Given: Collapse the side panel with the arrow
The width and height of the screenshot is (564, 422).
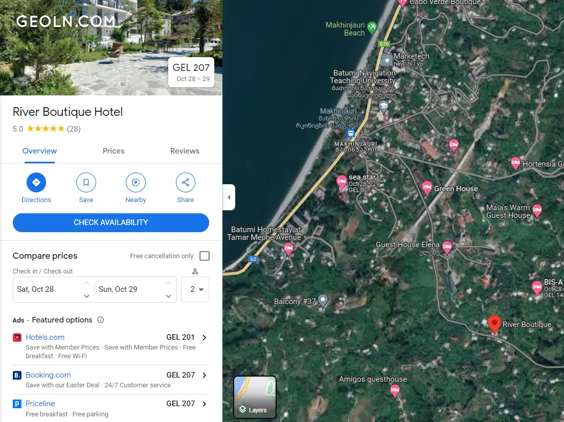Looking at the screenshot, I should point(229,197).
